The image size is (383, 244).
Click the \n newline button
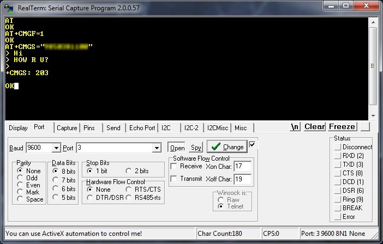click(295, 126)
